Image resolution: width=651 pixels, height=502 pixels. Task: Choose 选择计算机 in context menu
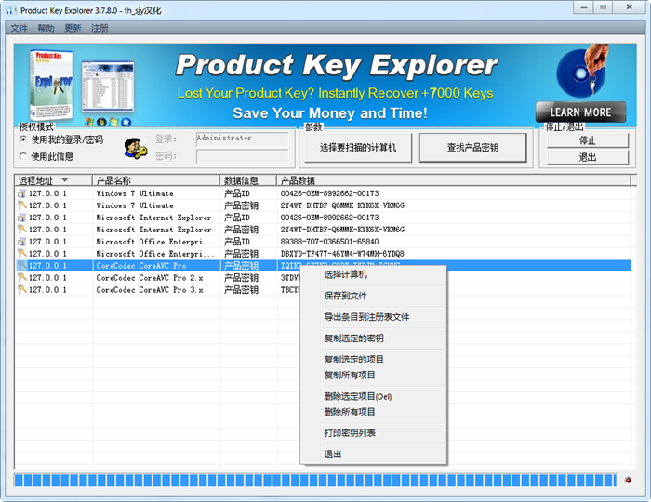coord(373,274)
